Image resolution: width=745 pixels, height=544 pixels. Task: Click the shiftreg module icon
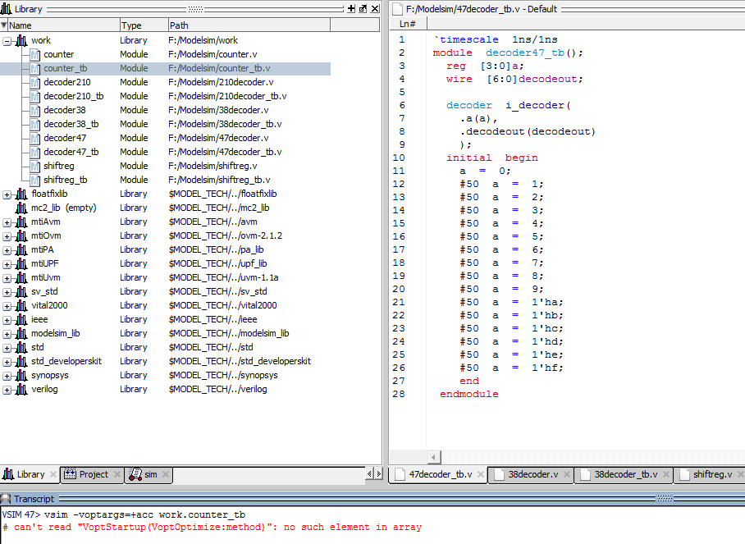click(35, 166)
